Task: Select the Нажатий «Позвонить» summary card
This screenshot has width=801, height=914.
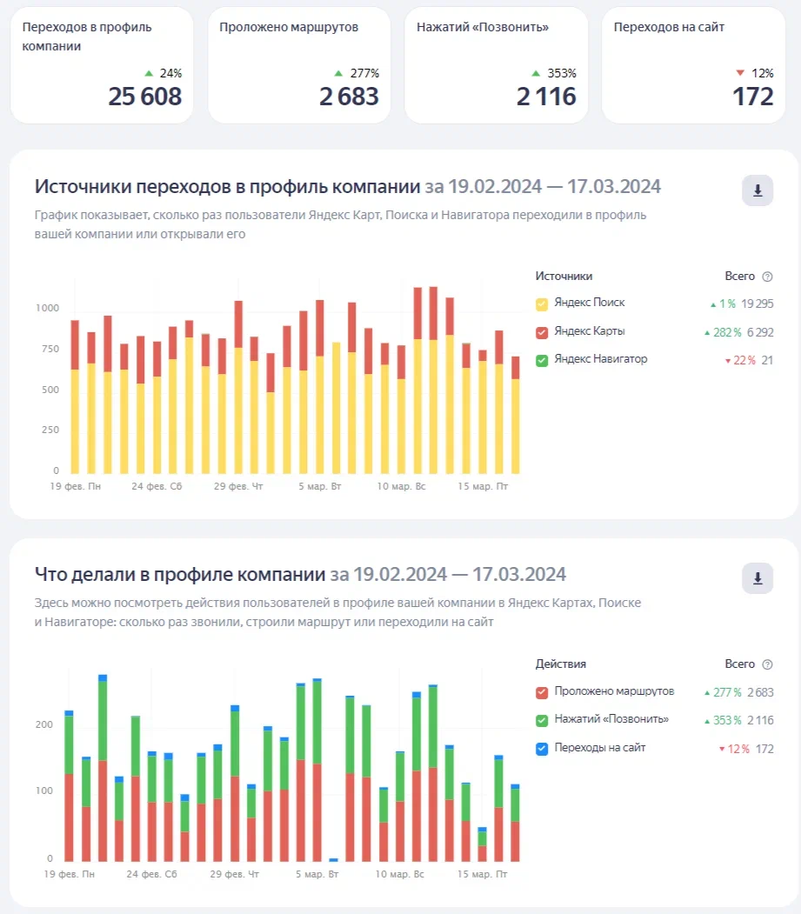Action: [496, 65]
